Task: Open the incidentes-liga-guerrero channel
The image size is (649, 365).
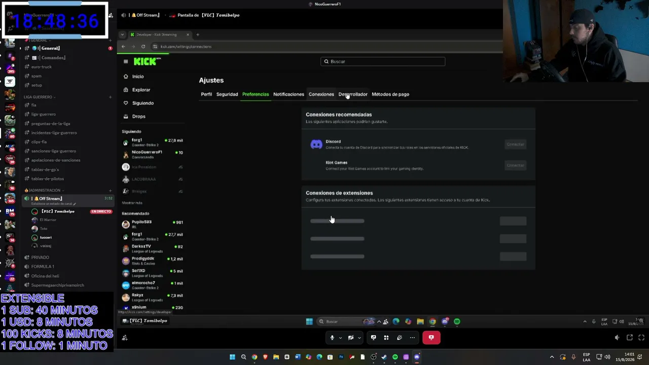Action: click(54, 133)
